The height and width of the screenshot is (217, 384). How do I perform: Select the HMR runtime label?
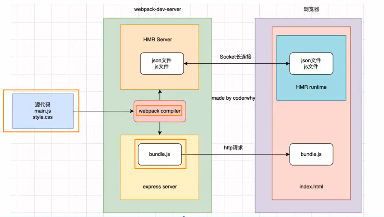pos(311,87)
